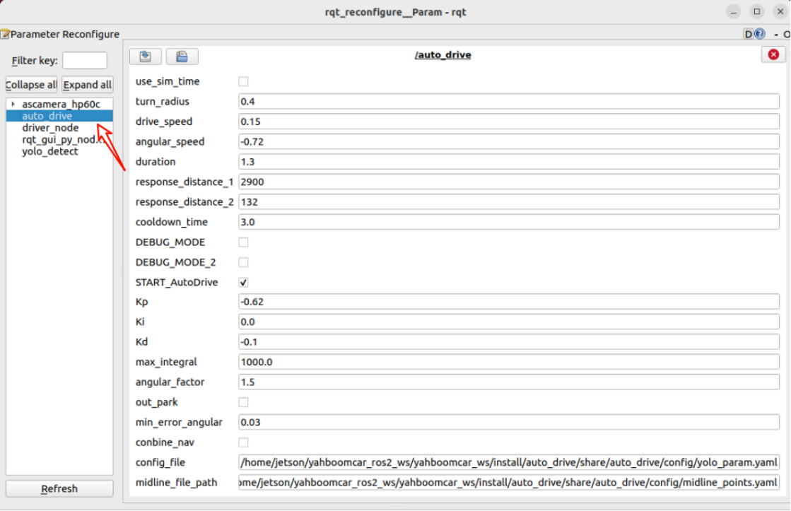Expand the ascamera_hp60c tree node arrow

coord(13,104)
